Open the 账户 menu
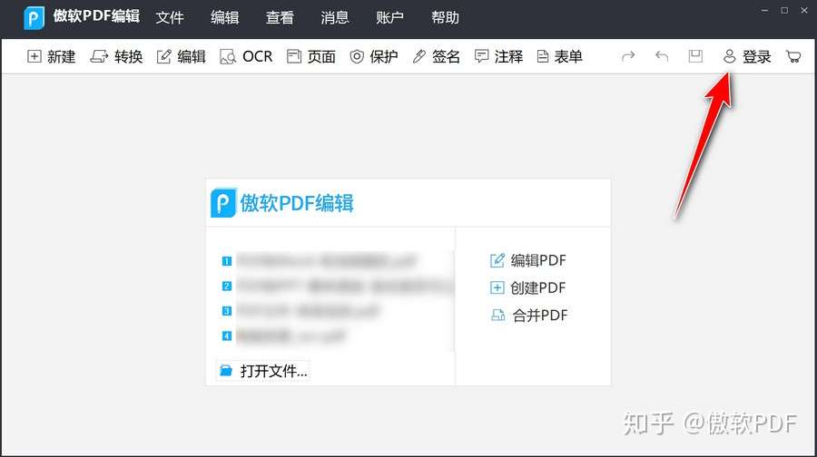Viewport: 817px width, 457px height. click(389, 18)
